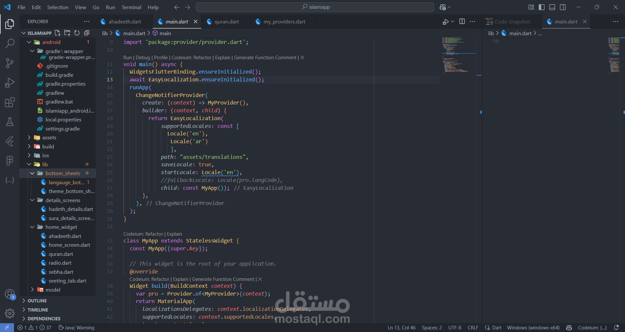Open run options dropdown arrow
This screenshot has width=625, height=332.
tap(452, 21)
